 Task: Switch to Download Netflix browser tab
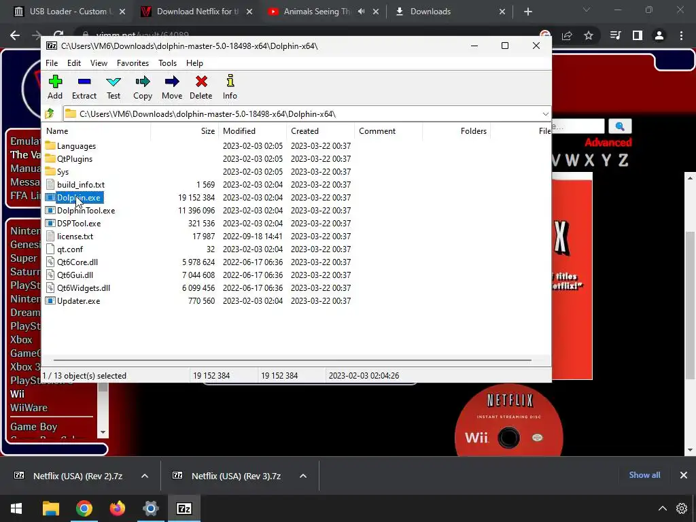click(197, 12)
